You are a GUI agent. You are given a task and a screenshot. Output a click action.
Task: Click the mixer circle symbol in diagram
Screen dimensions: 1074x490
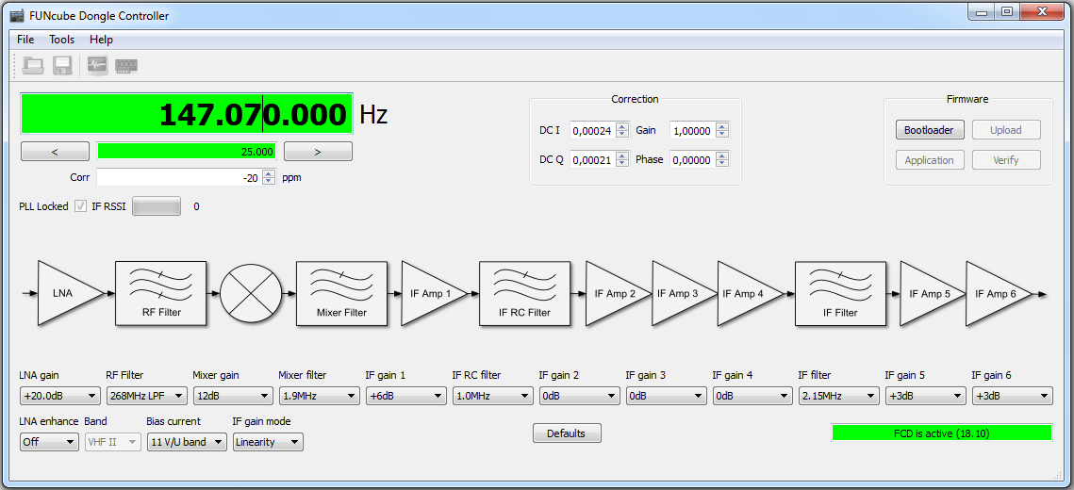pyautogui.click(x=252, y=294)
